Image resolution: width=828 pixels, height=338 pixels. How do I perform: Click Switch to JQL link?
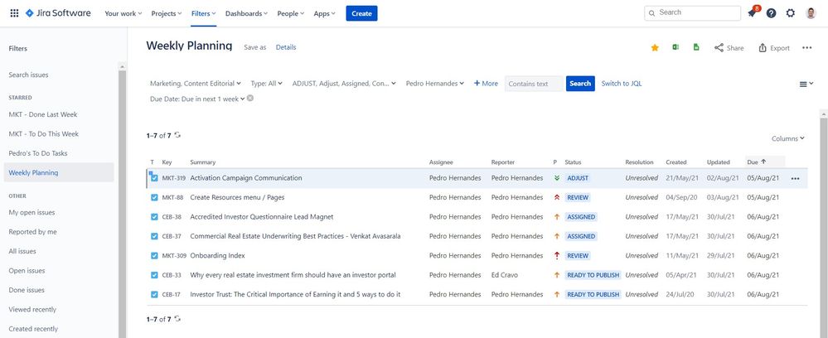point(622,84)
